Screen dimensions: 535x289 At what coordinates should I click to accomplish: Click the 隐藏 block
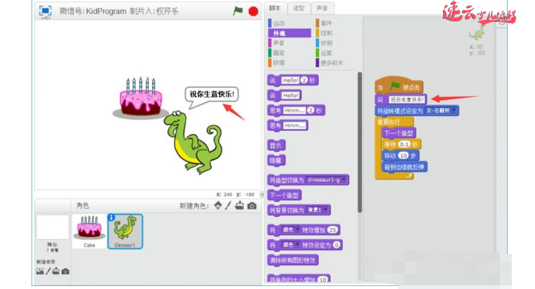click(x=276, y=160)
